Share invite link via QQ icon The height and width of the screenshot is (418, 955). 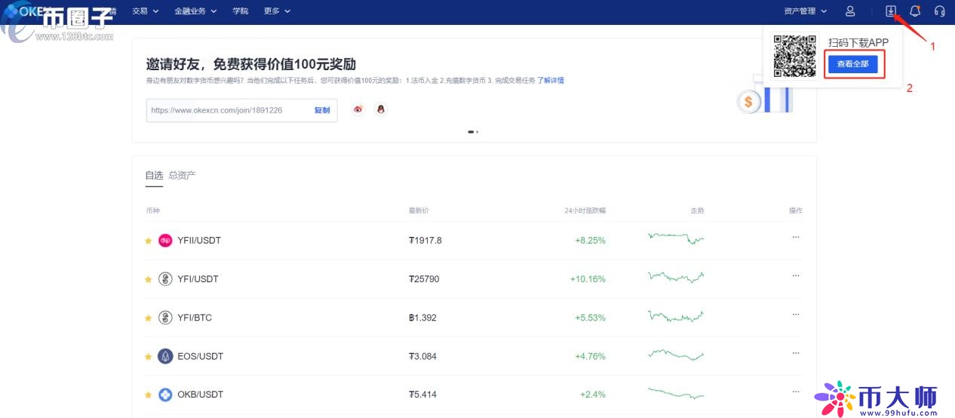381,110
